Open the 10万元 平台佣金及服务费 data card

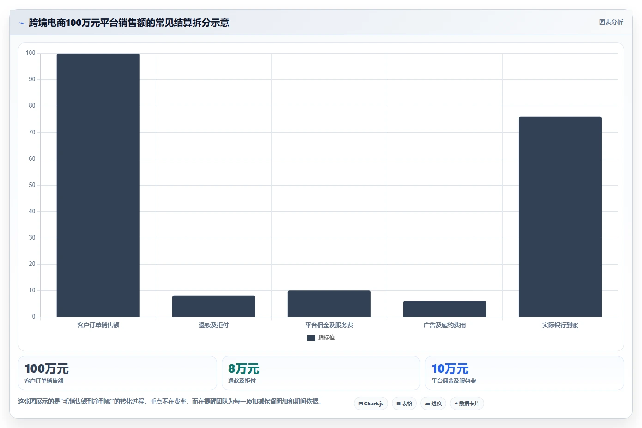pyautogui.click(x=524, y=373)
